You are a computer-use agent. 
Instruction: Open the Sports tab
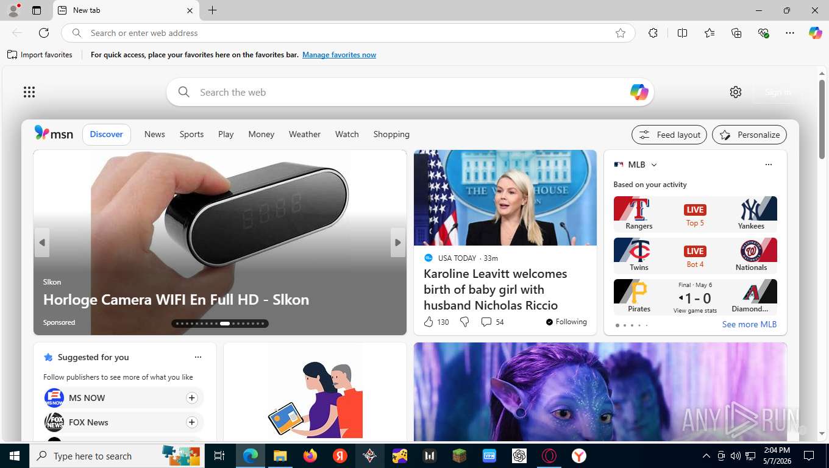pos(191,134)
